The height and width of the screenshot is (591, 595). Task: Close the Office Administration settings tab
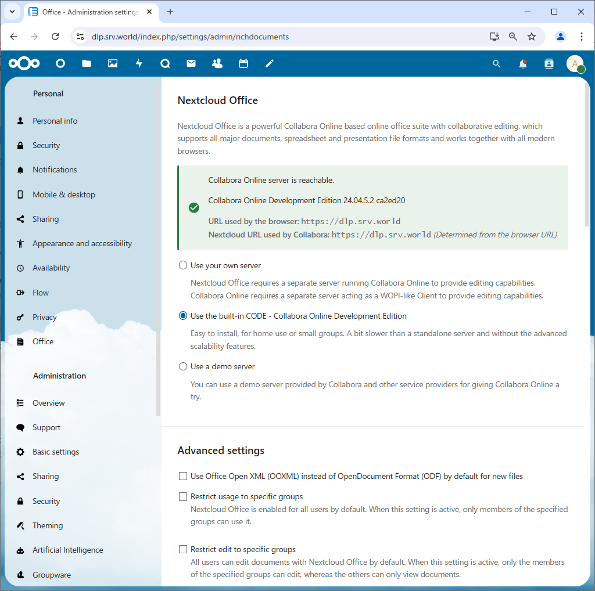pyautogui.click(x=149, y=12)
